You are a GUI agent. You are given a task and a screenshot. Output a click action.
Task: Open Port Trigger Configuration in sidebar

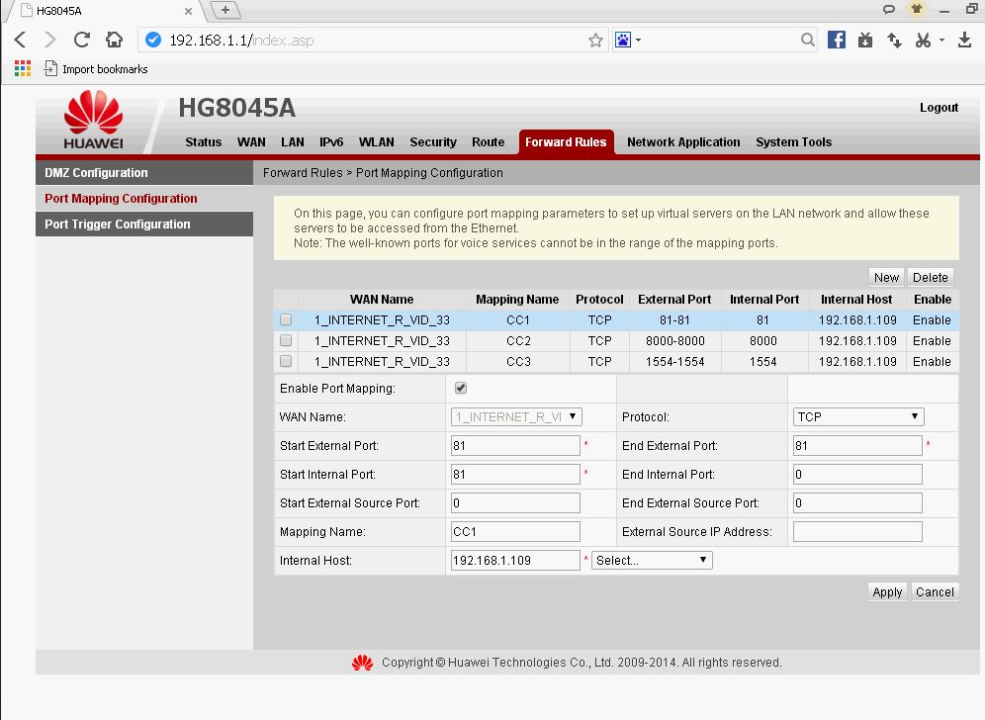(x=144, y=225)
